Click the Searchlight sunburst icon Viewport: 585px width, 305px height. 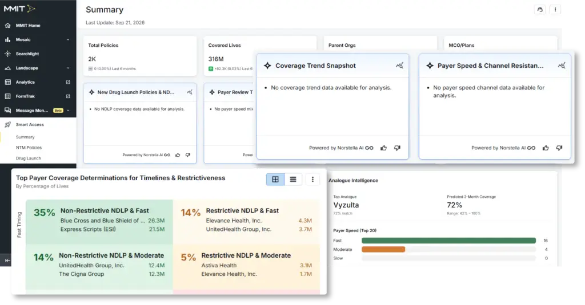[x=7, y=54]
